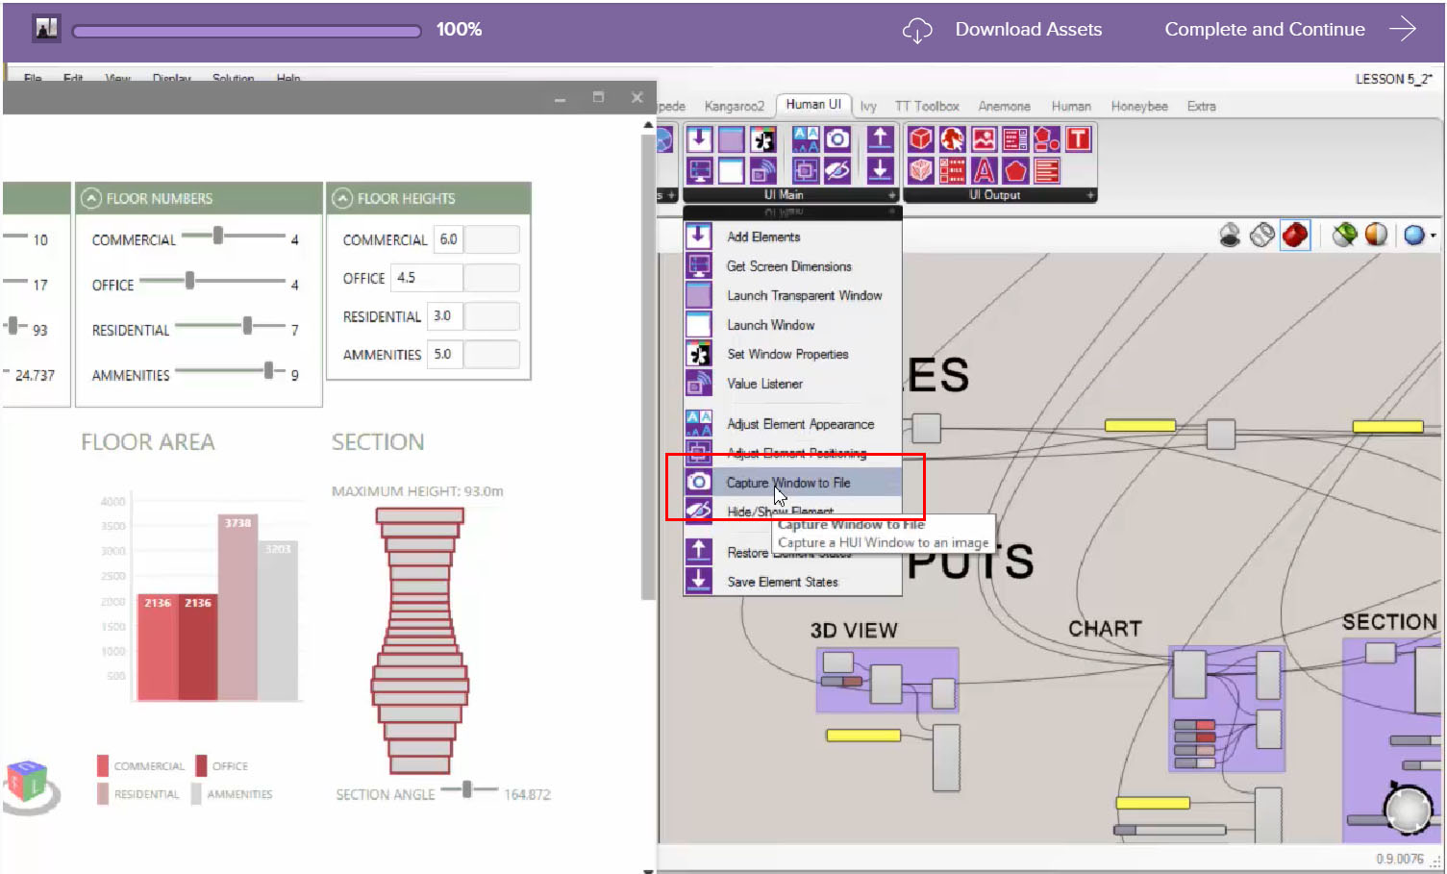The height and width of the screenshot is (874, 1447).
Task: Choose Adjust Element Appearance from the list
Action: 793,424
